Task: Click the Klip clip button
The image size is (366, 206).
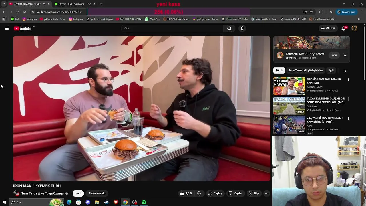Action: pos(254,193)
